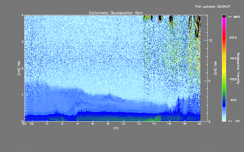Select the "AGL (kft)" right axis label

coord(215,68)
